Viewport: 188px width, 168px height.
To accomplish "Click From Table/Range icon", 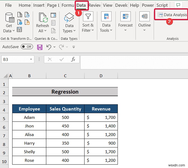I will 19,30.
